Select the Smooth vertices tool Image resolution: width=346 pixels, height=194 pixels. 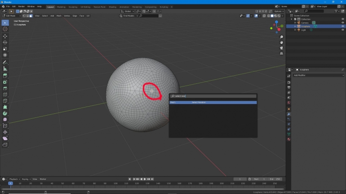tap(5, 120)
